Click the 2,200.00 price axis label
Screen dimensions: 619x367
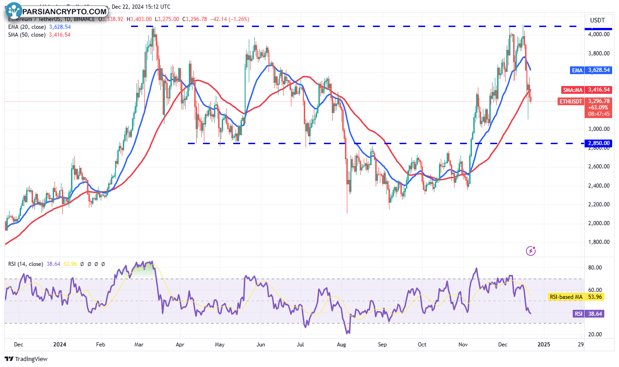(599, 205)
